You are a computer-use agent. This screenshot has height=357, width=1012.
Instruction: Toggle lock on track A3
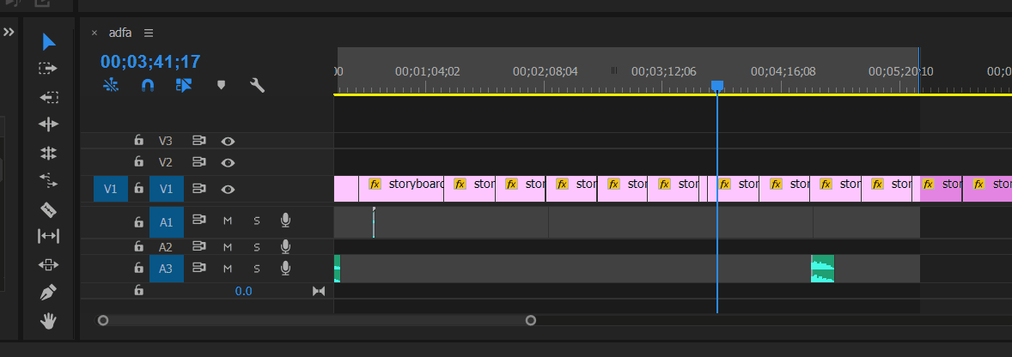tap(138, 268)
